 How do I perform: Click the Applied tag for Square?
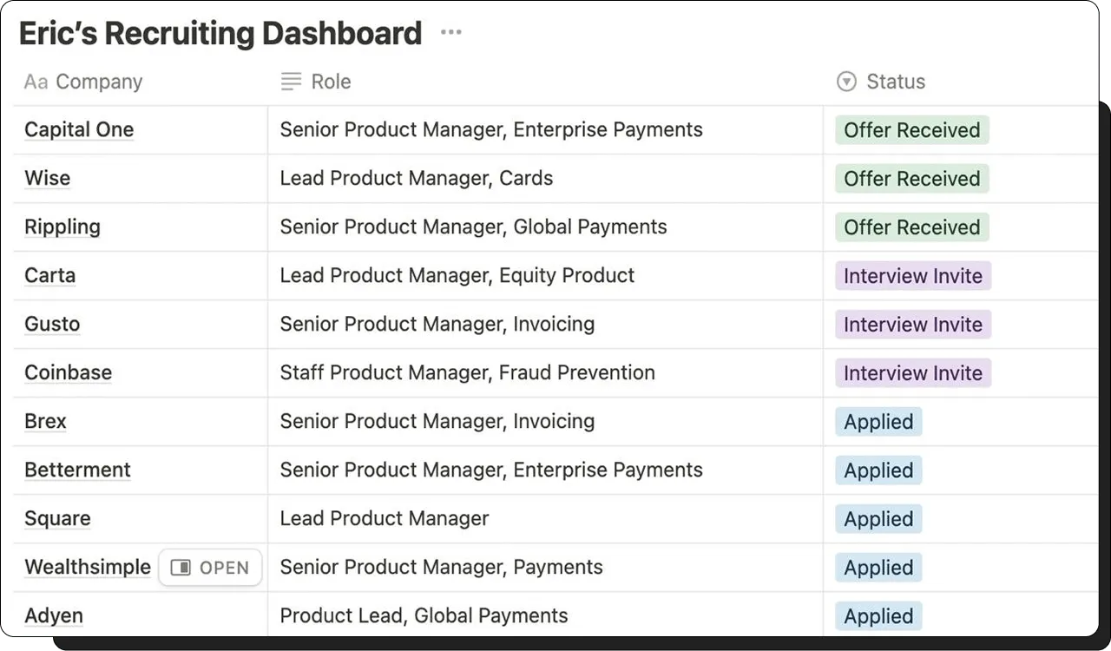[878, 519]
